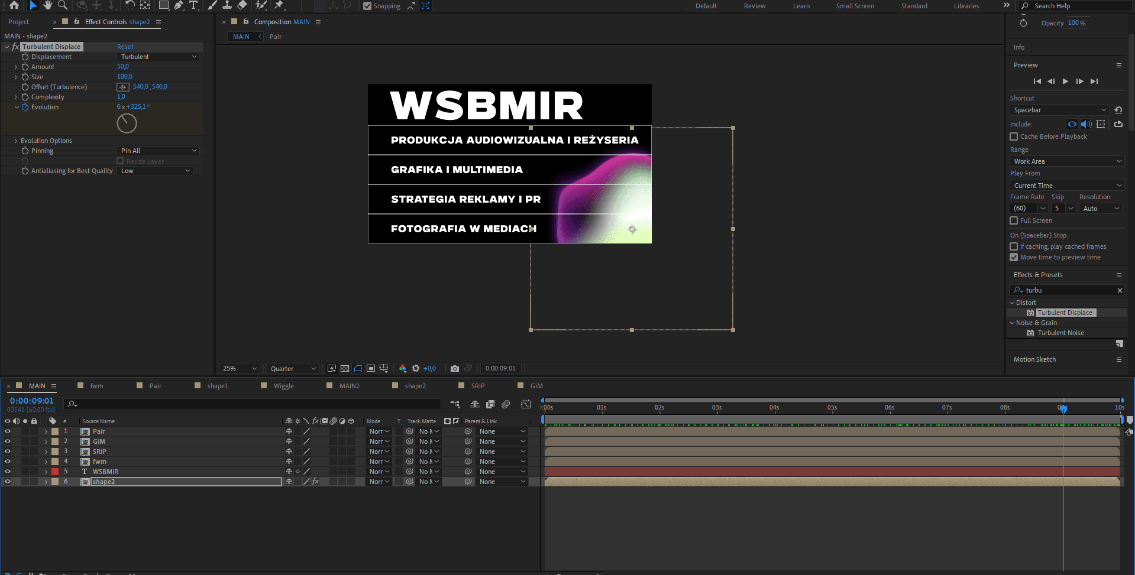Open the 25% magnification dropdown

240,368
